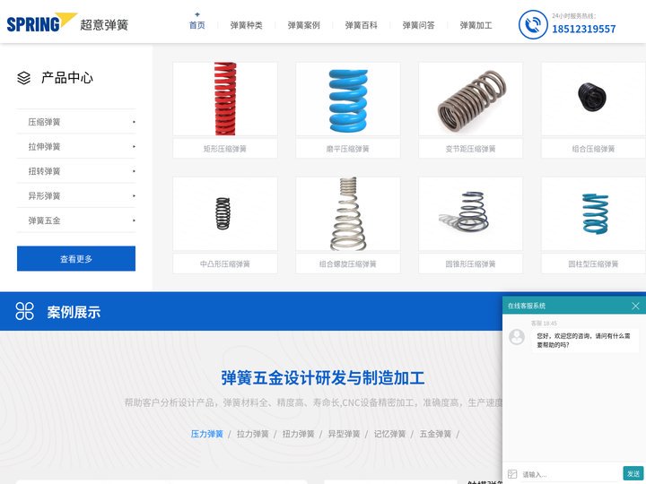The width and height of the screenshot is (646, 484).
Task: Open the 弹簧种类 menu item
Action: [x=247, y=25]
